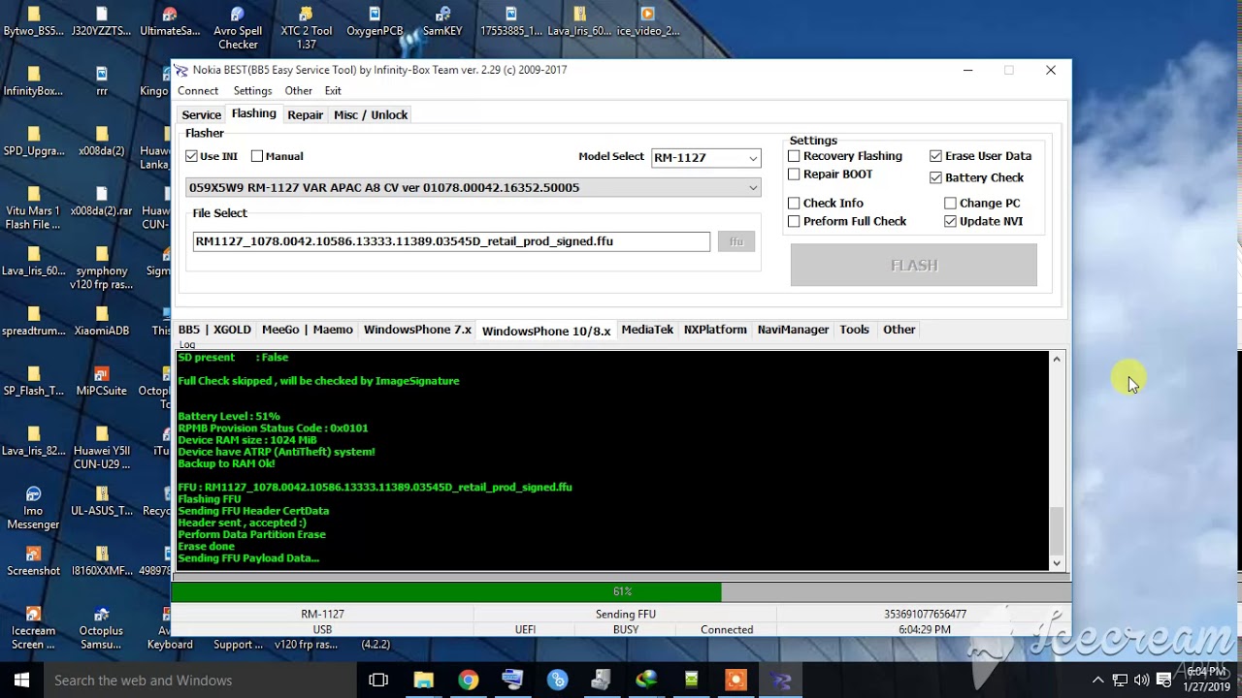Open UL-ASUS_T desktop folder
Image resolution: width=1242 pixels, height=698 pixels.
click(x=101, y=502)
